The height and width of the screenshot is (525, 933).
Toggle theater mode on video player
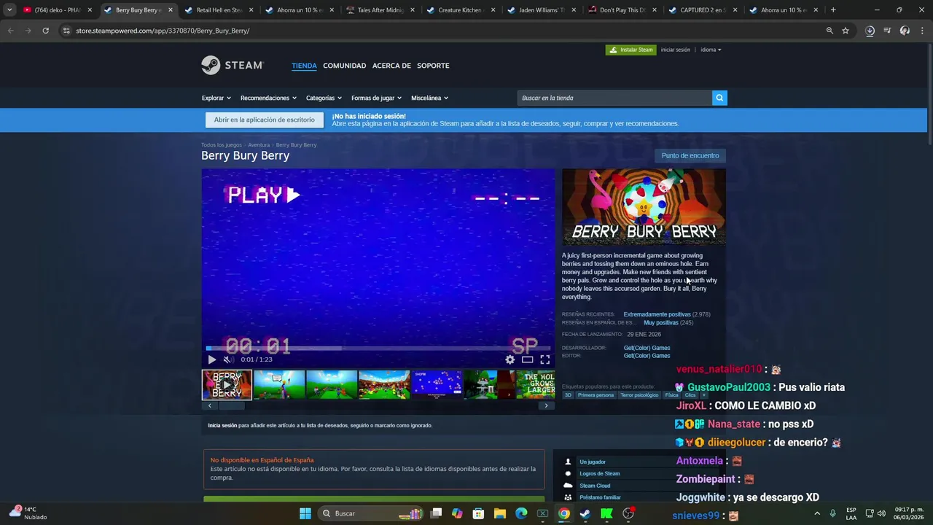point(527,359)
